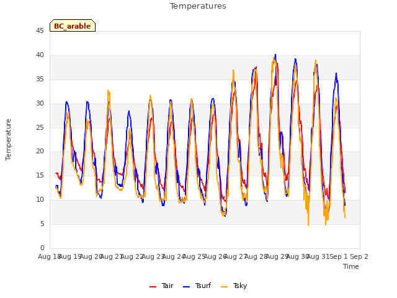This screenshot has width=397, height=298.
Task: Click the 5 y-axis tick label
Action: [42, 223]
